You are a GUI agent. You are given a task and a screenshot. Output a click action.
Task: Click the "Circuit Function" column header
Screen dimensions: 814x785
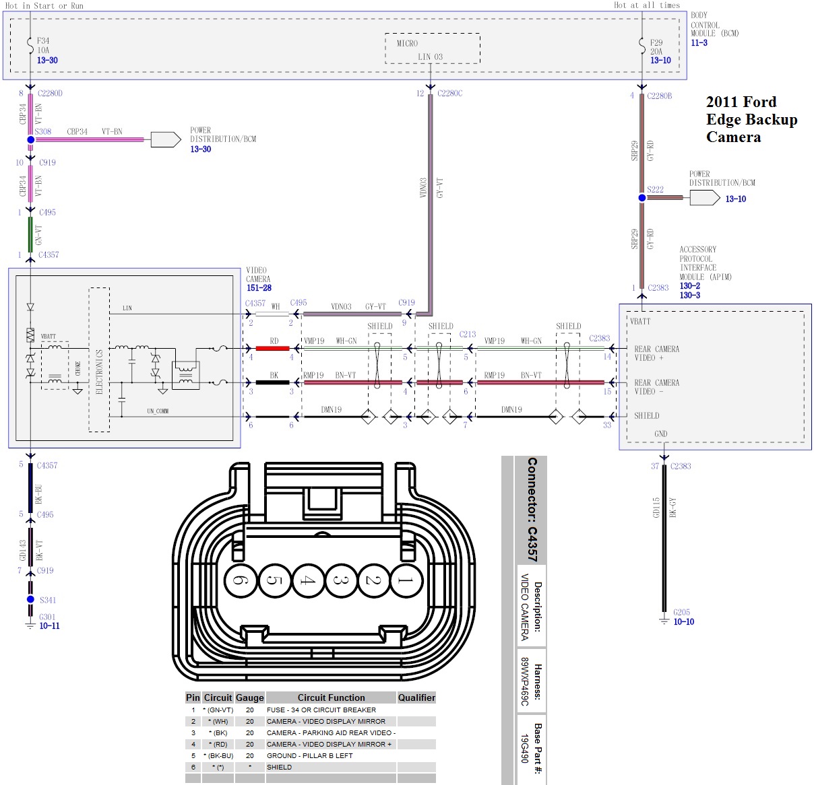(332, 697)
